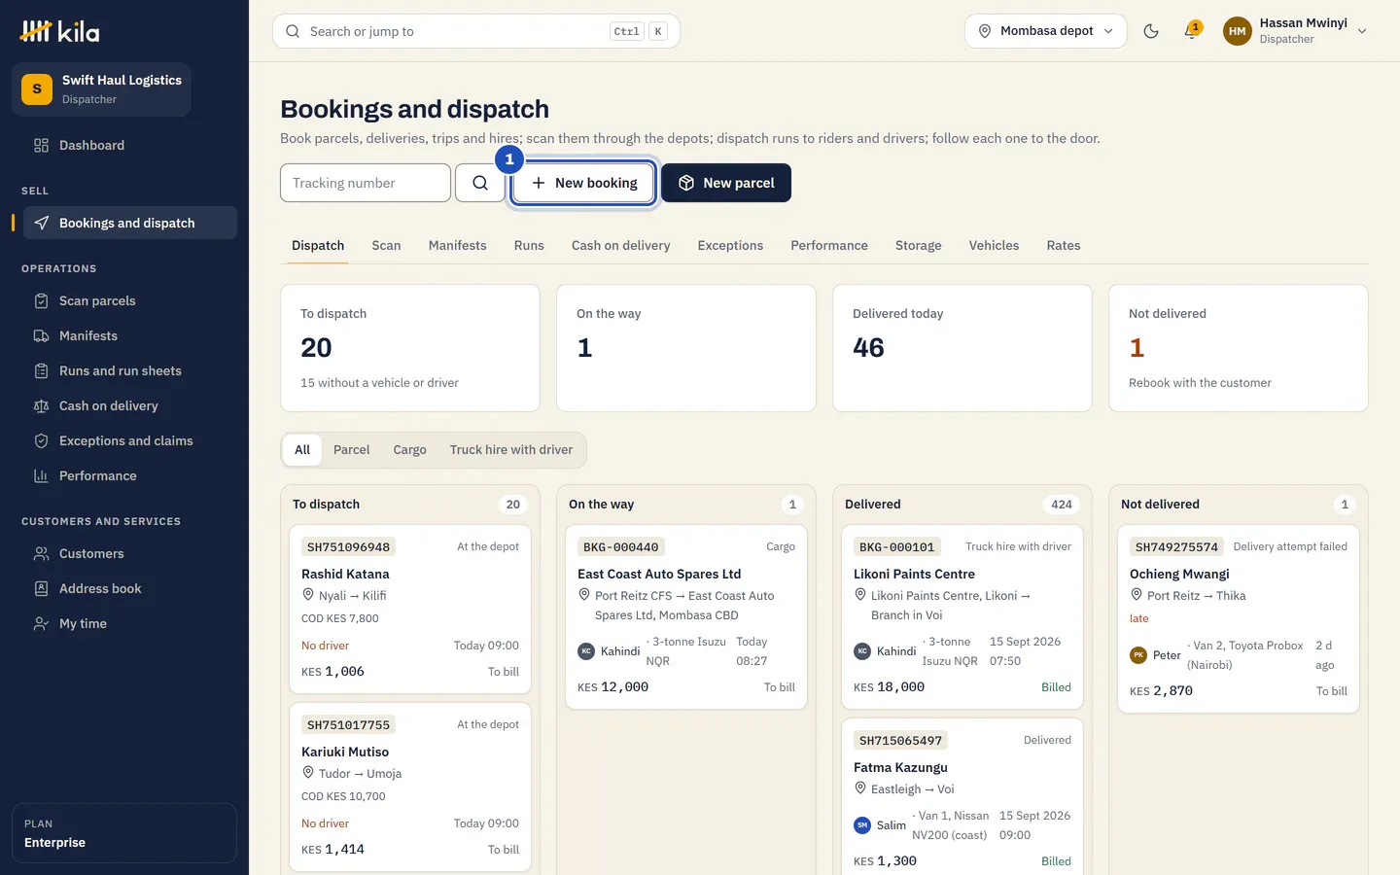
Task: Click the Kila logo
Action: click(59, 31)
